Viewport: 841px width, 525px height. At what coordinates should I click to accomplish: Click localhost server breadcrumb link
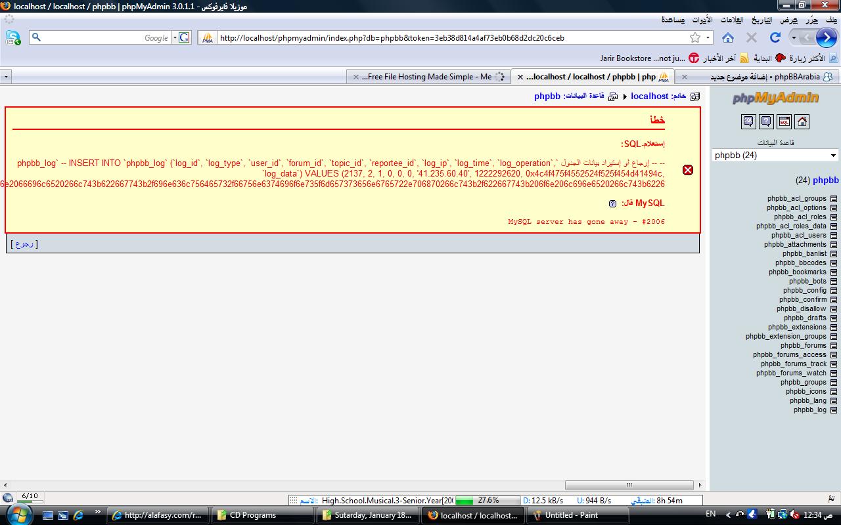(x=649, y=96)
